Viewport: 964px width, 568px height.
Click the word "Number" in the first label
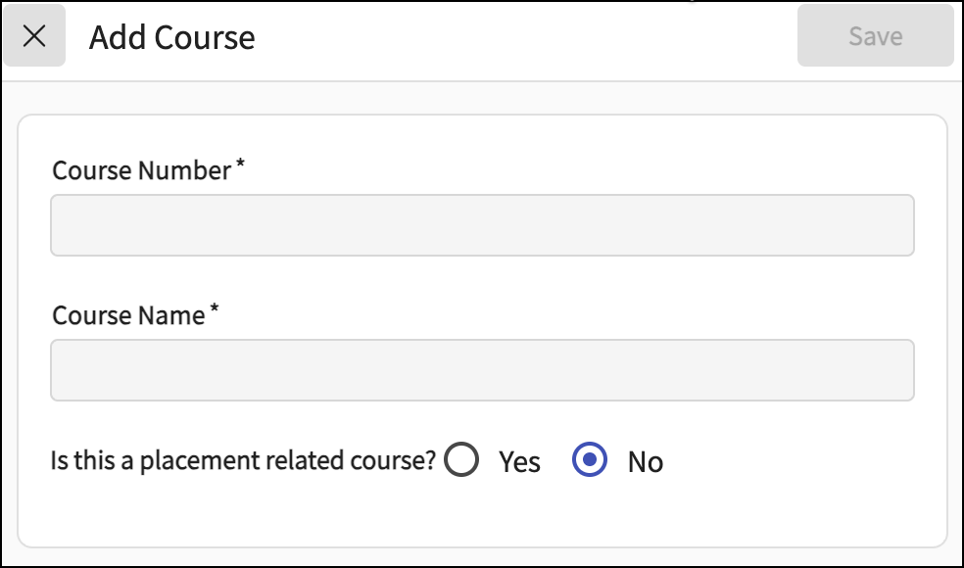(184, 170)
